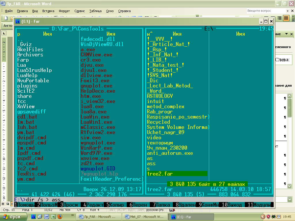Click the 'Введите вопрос' help search box
Viewport: 295px width, 221px height.
pos(266,11)
